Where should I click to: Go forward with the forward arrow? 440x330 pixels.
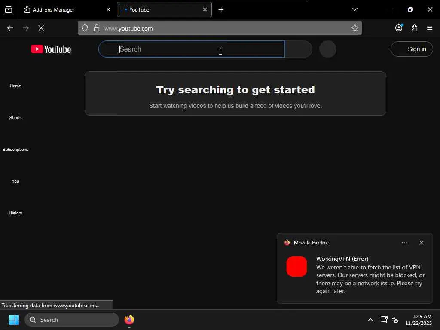26,28
